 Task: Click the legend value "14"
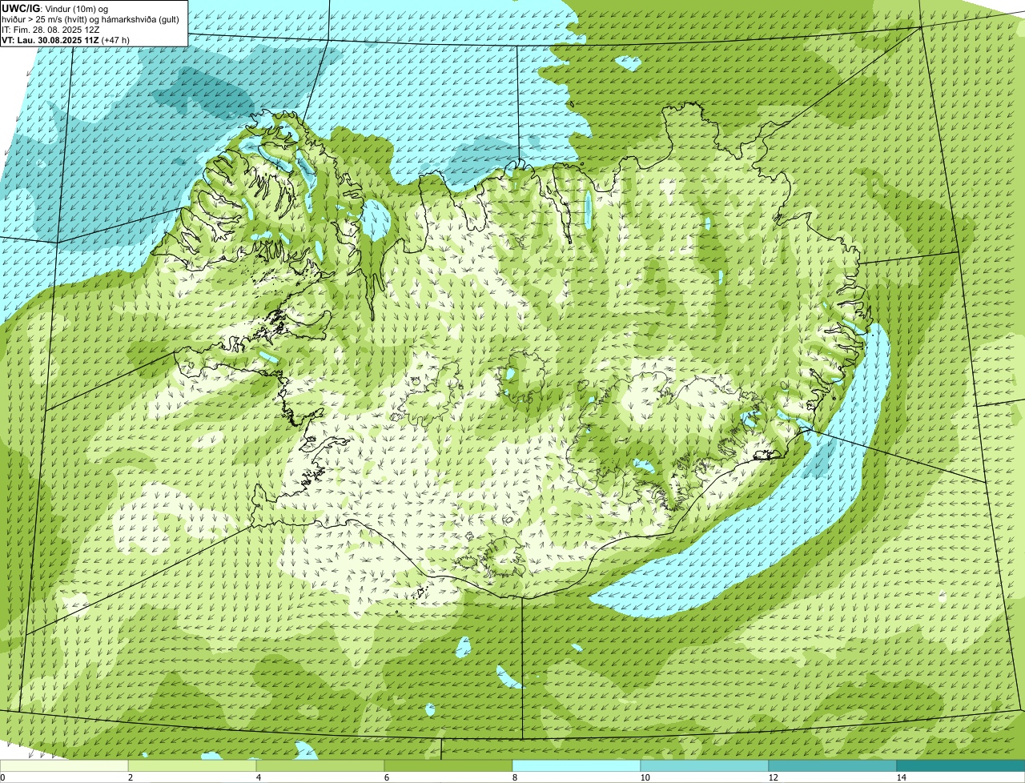(901, 777)
